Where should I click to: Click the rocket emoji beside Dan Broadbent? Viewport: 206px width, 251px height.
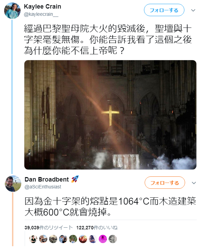75,179
